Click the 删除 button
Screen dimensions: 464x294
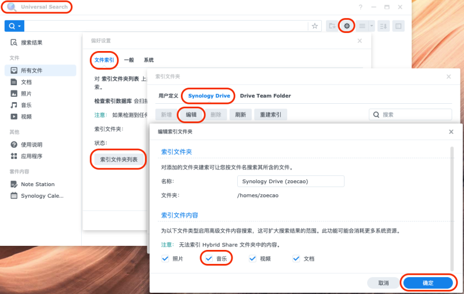click(x=216, y=114)
